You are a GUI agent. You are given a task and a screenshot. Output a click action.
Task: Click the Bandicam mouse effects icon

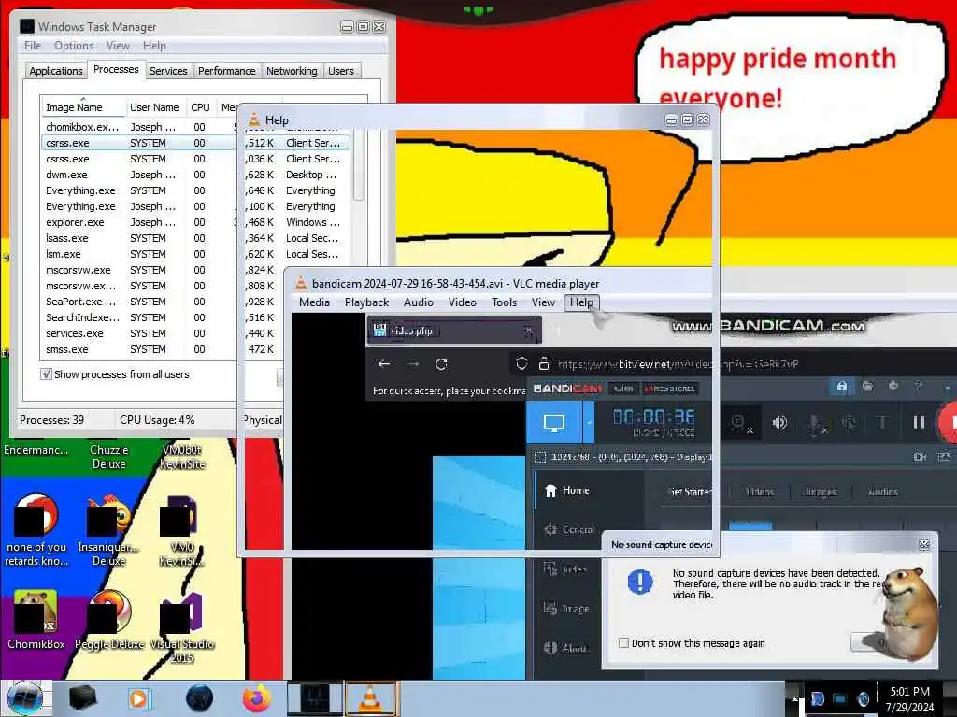tap(849, 423)
